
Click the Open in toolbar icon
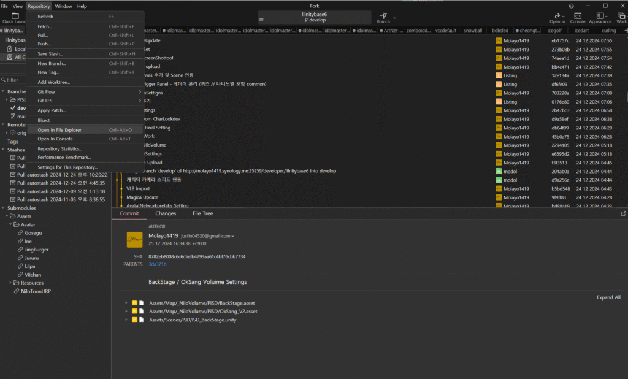pos(557,17)
